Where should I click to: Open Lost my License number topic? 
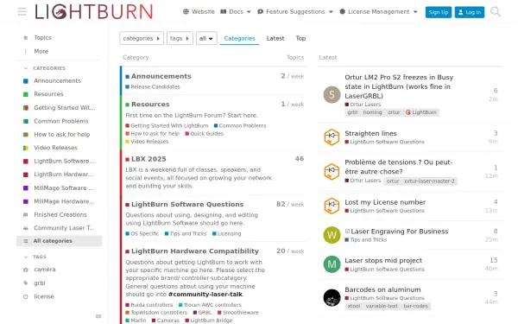tap(385, 202)
